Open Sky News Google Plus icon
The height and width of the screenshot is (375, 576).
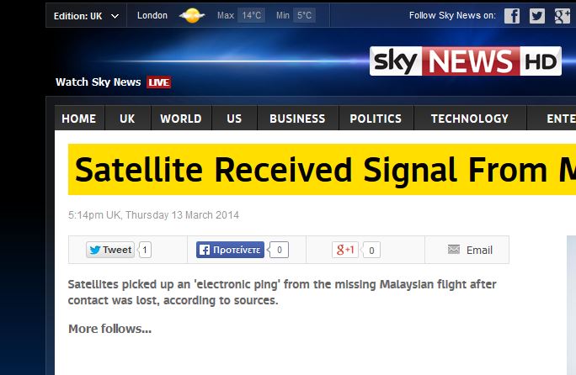click(x=563, y=16)
